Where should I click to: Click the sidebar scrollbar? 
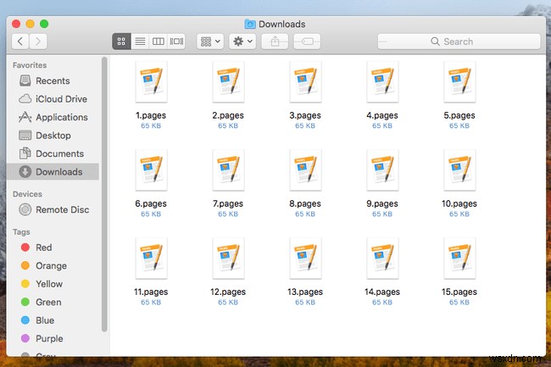105,195
